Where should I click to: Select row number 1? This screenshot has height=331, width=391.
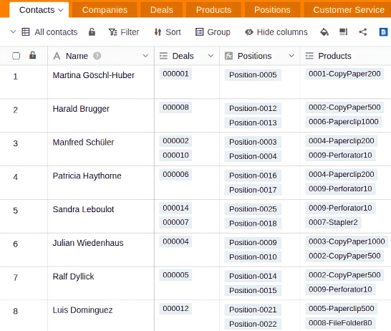tap(16, 77)
